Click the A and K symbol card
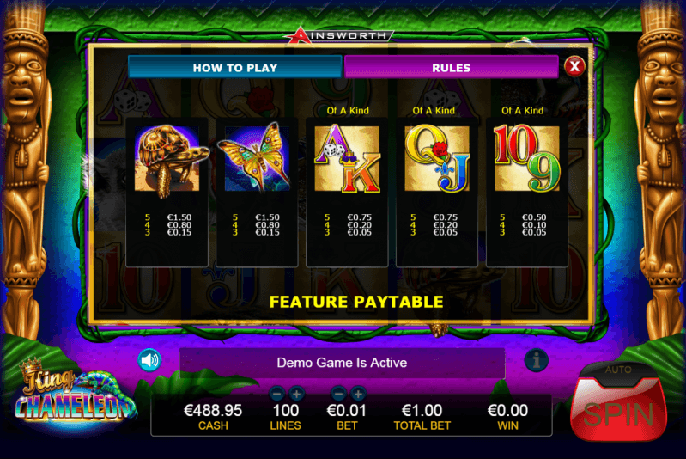This screenshot has width=686, height=459. 348,158
